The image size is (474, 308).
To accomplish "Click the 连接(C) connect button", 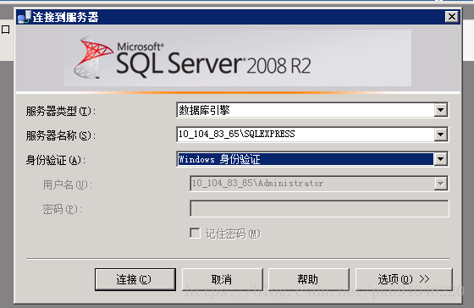I will pos(135,279).
